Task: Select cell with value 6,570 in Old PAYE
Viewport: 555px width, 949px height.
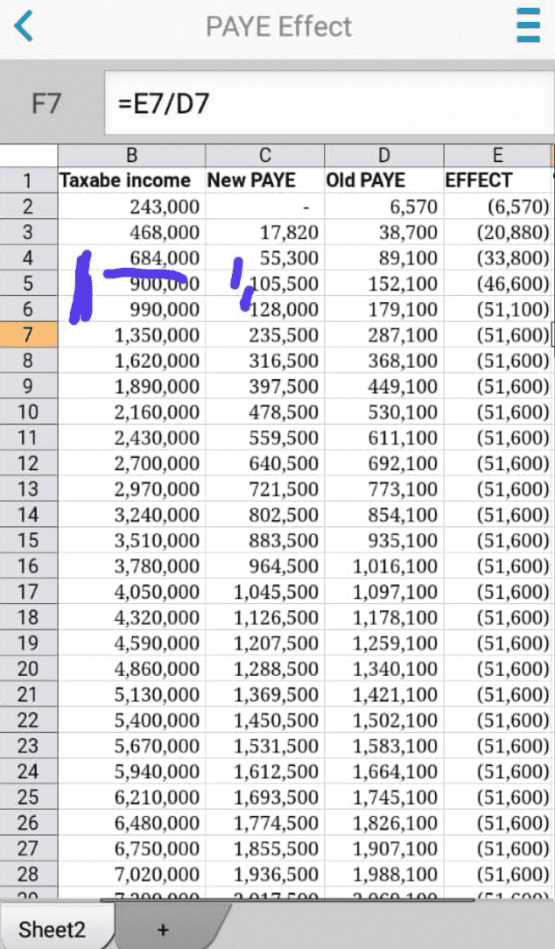Action: pyautogui.click(x=383, y=207)
